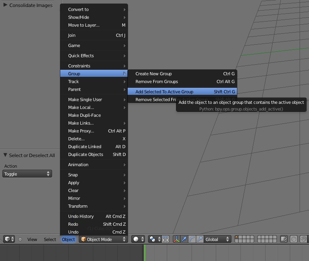Open the Group submenu entry

pos(94,74)
